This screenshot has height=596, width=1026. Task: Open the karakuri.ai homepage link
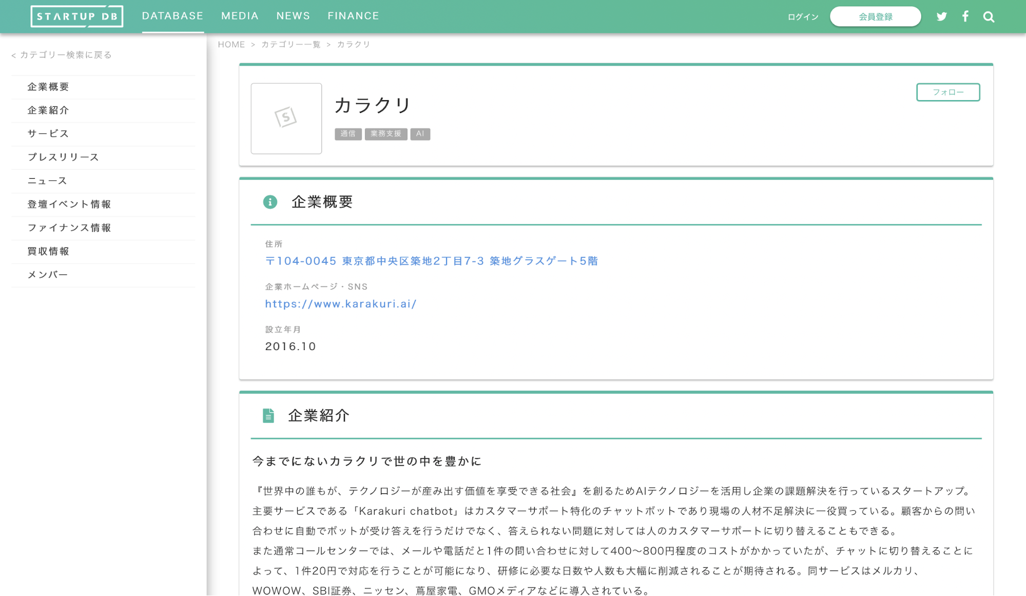click(x=340, y=304)
